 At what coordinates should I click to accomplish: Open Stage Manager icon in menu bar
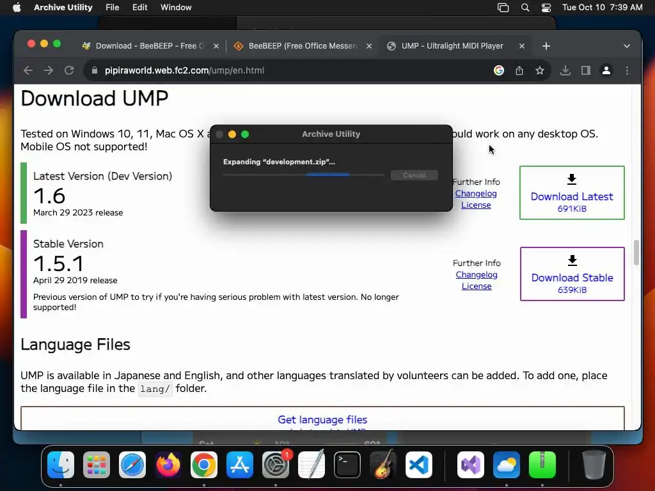pos(503,8)
